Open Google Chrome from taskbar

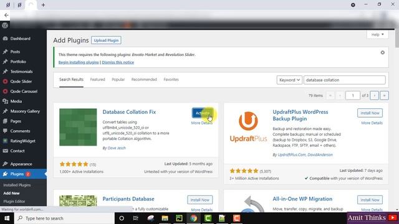(194, 218)
